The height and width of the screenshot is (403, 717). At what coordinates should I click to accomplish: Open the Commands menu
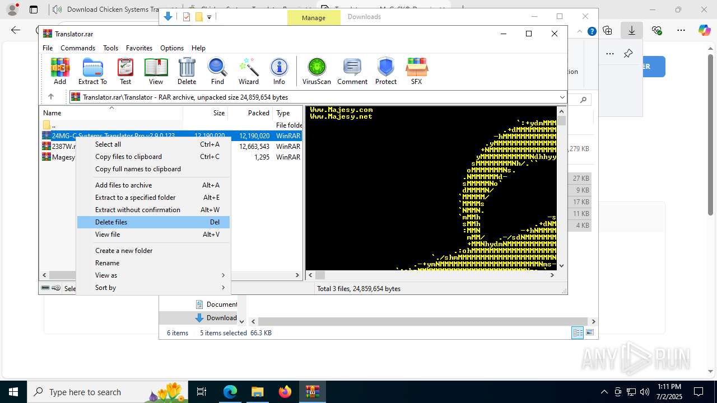tap(78, 48)
